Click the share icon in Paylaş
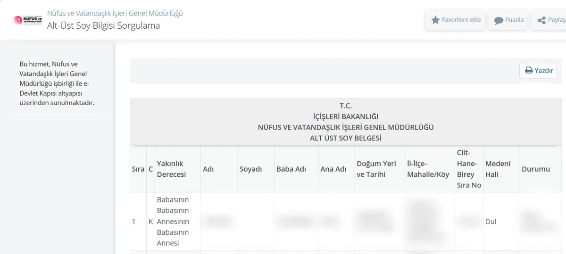This screenshot has width=566, height=254. [541, 20]
